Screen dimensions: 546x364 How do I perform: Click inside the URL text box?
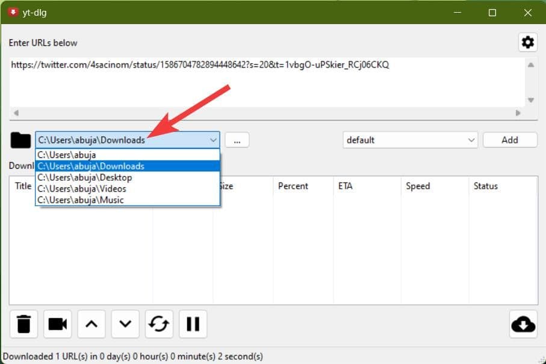pos(265,84)
